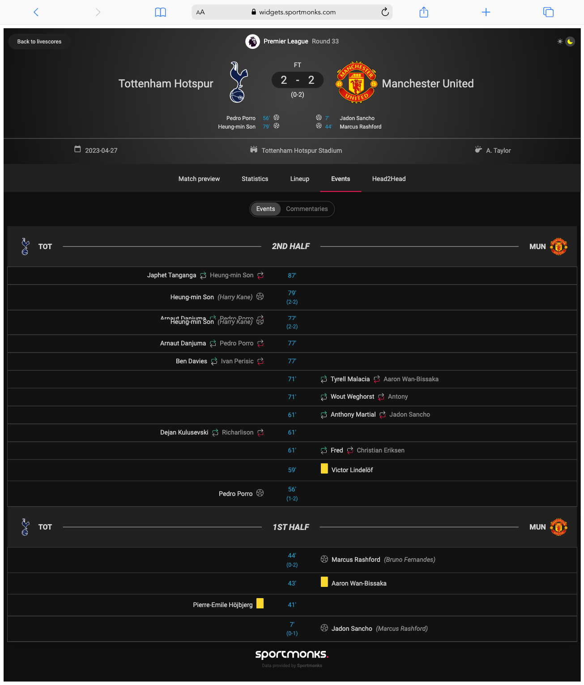Select the Events pill toggle
Viewport: 584px width, 685px height.
265,209
